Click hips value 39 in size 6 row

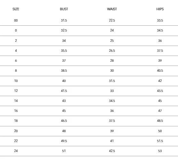click(160, 60)
